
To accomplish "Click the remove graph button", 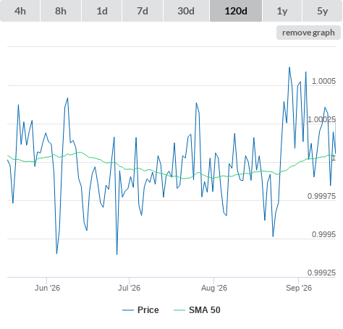I will coord(308,33).
